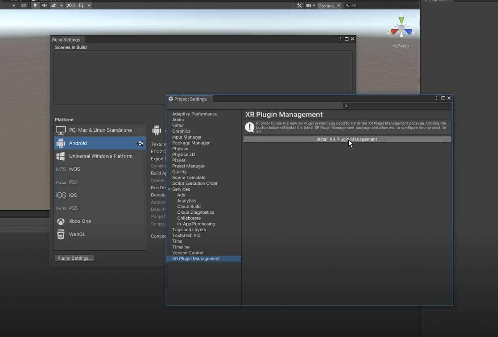The width and height of the screenshot is (498, 337).
Task: Open scene effects dropdown arrow
Action: [x=61, y=5]
